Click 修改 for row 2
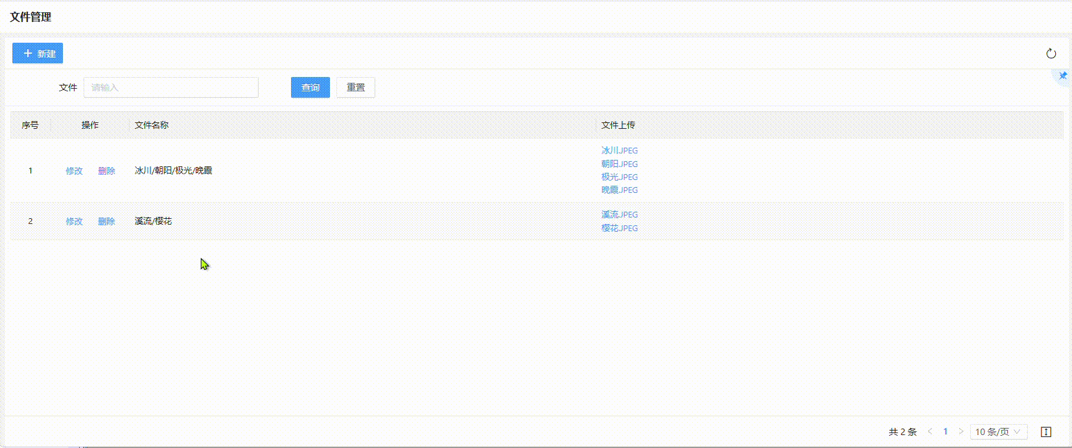 coord(74,221)
